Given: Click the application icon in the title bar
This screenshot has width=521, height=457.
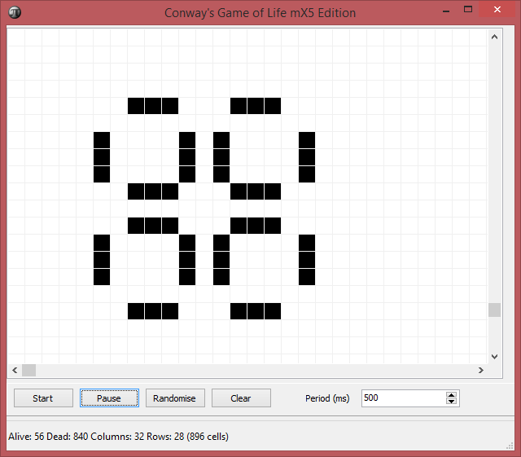Looking at the screenshot, I should [15, 12].
